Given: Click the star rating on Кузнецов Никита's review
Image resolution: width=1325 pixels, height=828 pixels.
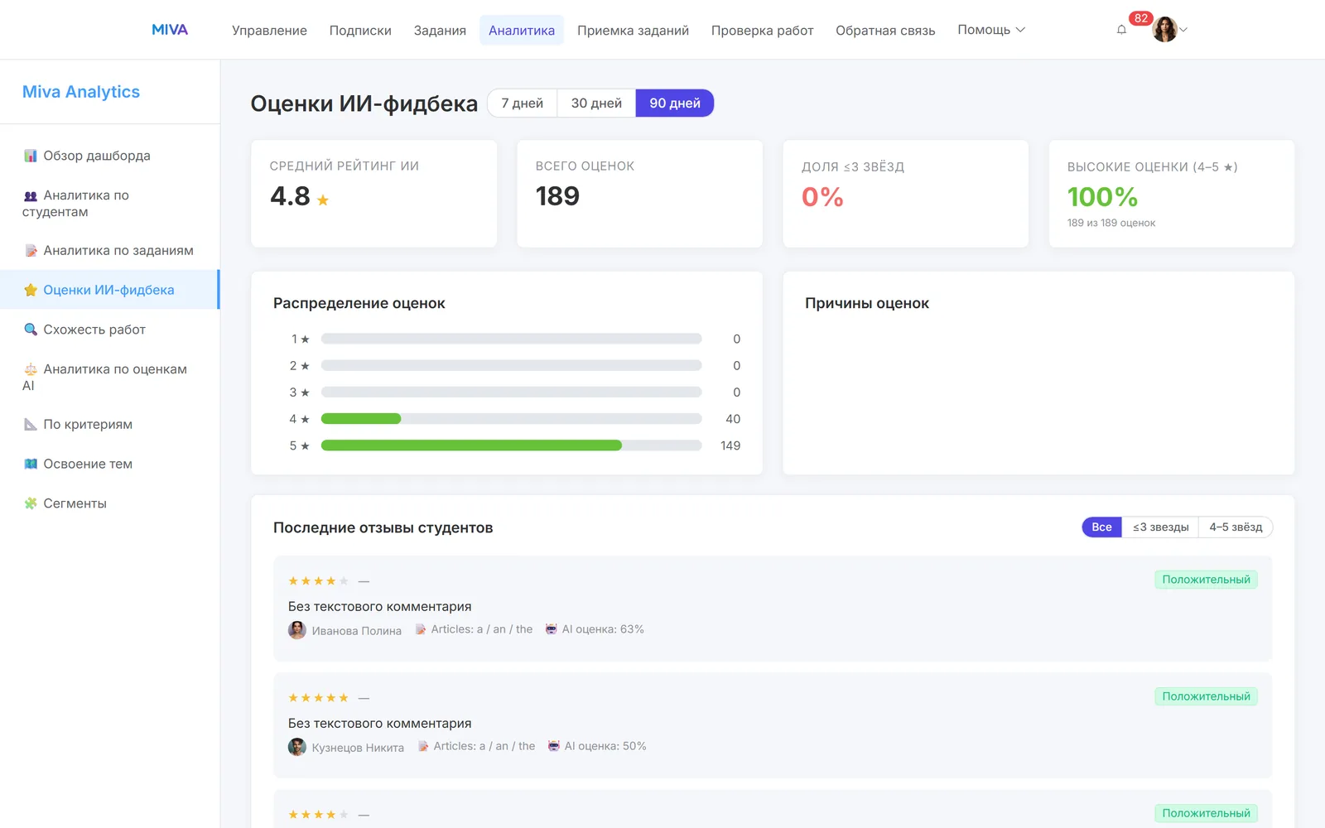Looking at the screenshot, I should 318,698.
